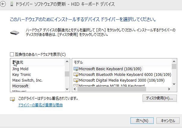Select Jing Mold manufacturer
Screen dimensions: 182x128
(x=20, y=69)
